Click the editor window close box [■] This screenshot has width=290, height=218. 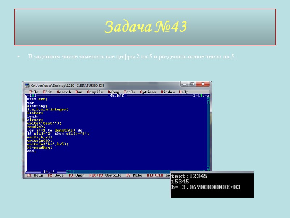coord(33,96)
